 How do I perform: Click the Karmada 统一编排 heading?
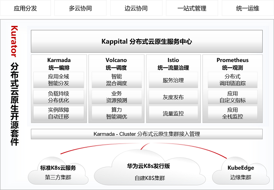(59, 64)
